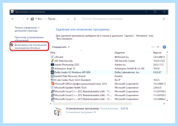Select the 360 Total Security icon
The height and width of the screenshot is (126, 178).
(52, 61)
